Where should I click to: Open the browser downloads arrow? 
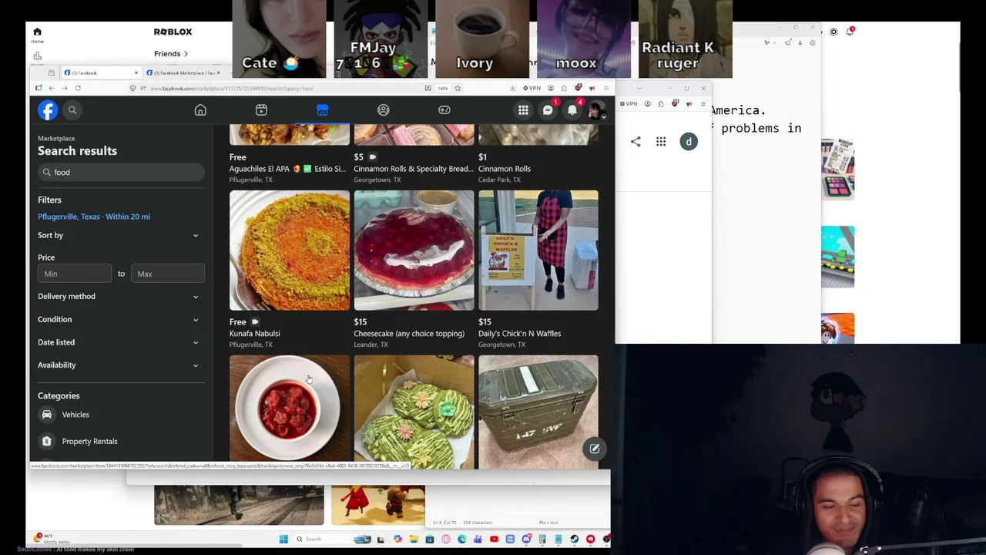tap(512, 88)
